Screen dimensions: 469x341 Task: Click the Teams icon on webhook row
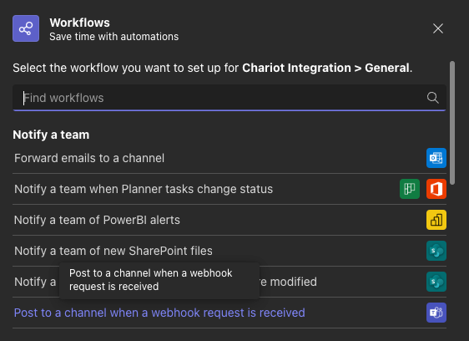[x=436, y=313]
